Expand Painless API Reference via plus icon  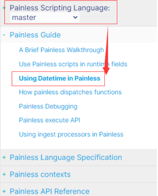tap(4, 191)
